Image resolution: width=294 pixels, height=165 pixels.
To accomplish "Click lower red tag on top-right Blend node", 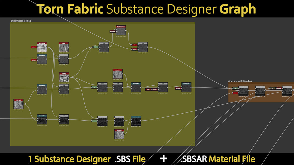I will pos(134,49).
